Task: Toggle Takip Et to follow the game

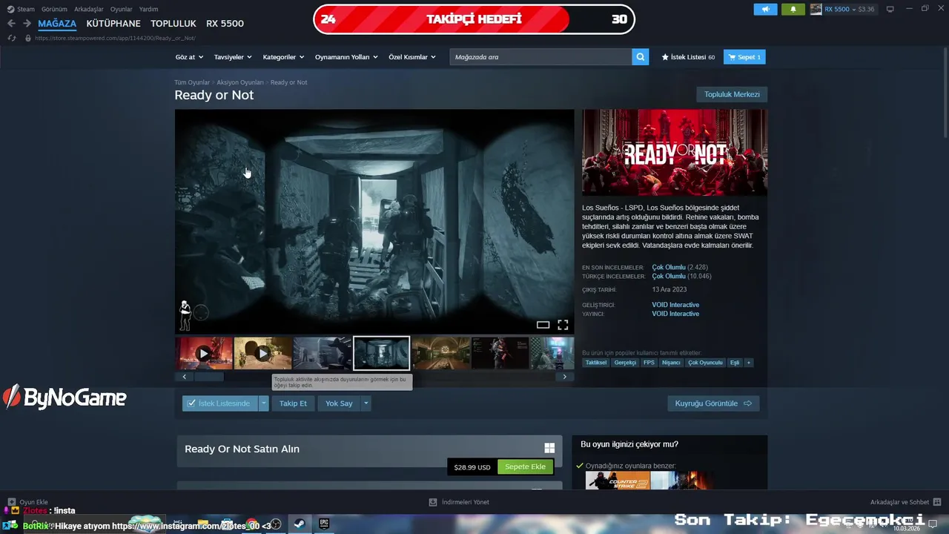Action: point(293,403)
